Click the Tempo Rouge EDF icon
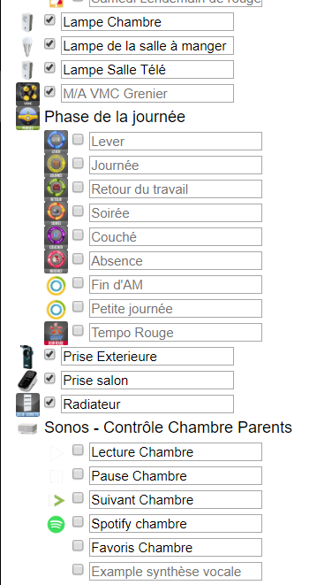This screenshot has height=585, width=332. click(x=57, y=333)
